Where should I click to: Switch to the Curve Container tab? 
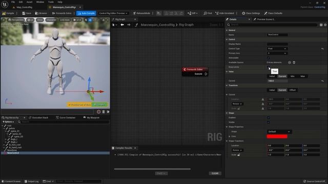[x=66, y=118]
